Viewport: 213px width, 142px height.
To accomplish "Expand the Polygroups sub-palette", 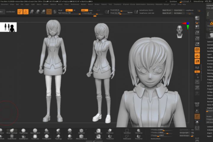I will pyautogui.click(x=210, y=80).
